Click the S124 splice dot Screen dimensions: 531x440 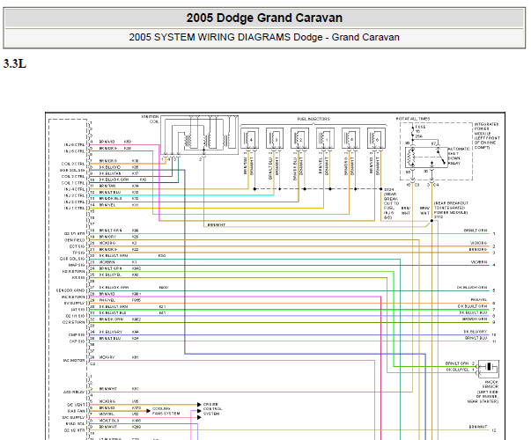[381, 189]
